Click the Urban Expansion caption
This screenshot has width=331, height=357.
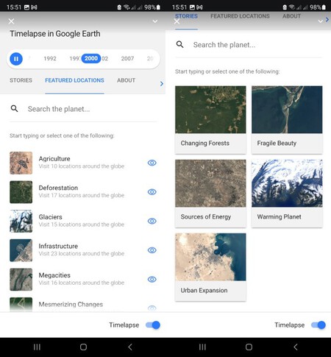pos(204,290)
